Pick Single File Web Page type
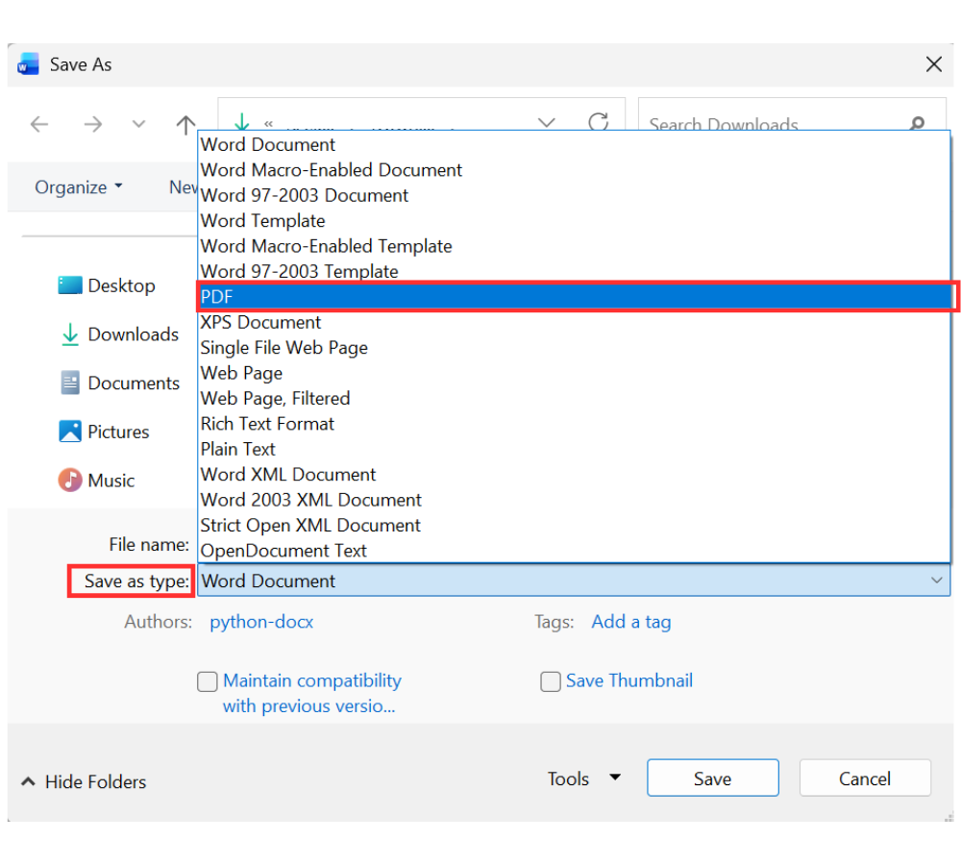 (574, 348)
